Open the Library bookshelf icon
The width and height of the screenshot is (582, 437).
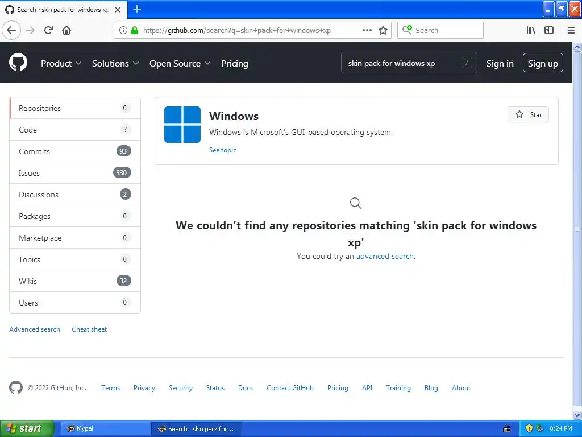pos(531,30)
